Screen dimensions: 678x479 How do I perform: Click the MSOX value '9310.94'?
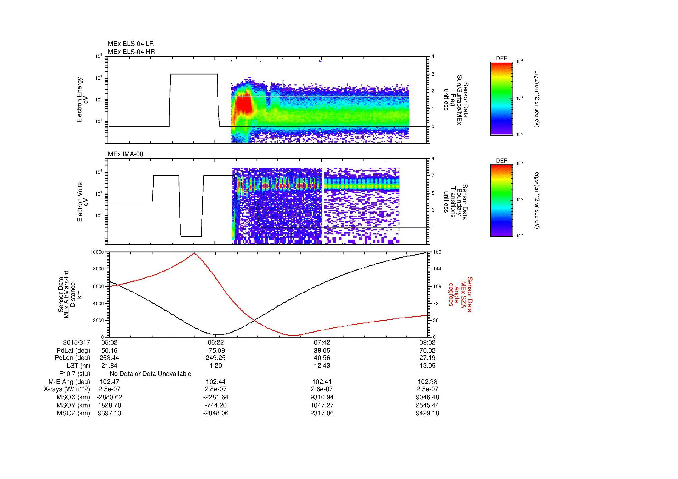click(x=322, y=397)
